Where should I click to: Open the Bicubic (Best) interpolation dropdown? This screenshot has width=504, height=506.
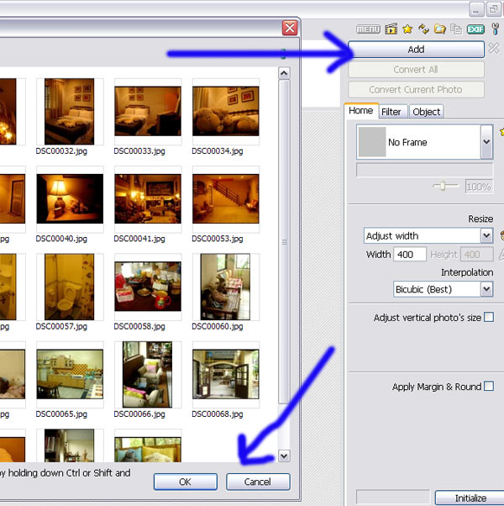[486, 289]
